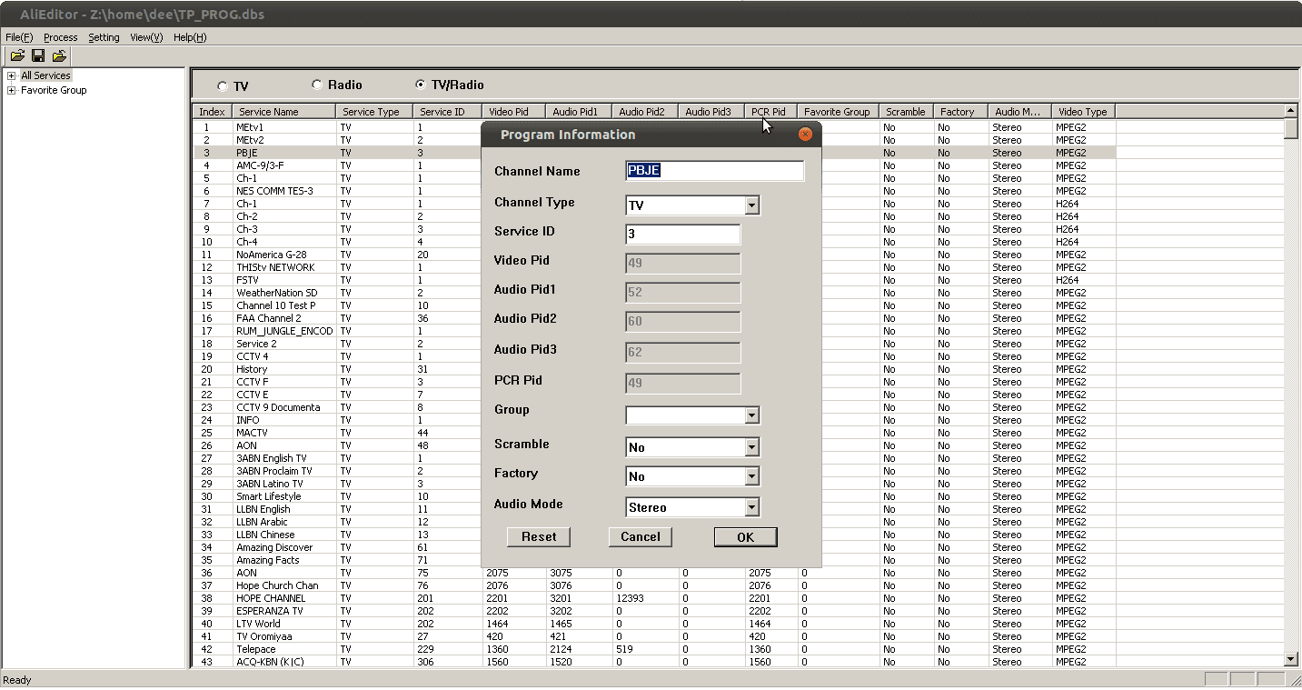Choose the TV/Radio radio button

(420, 85)
